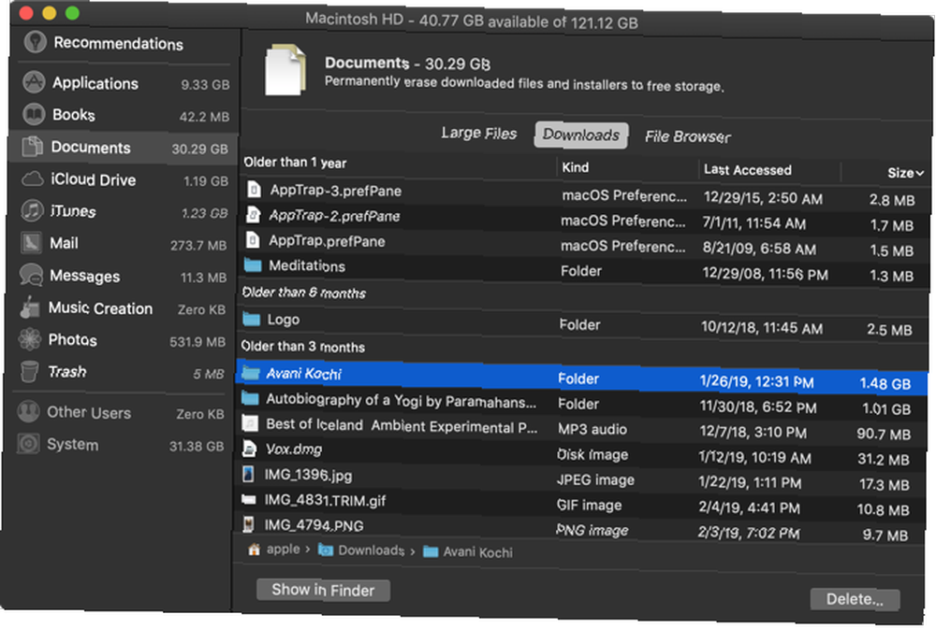Click the IMG_1396.jpg file name
This screenshot has width=936, height=628.
(308, 475)
